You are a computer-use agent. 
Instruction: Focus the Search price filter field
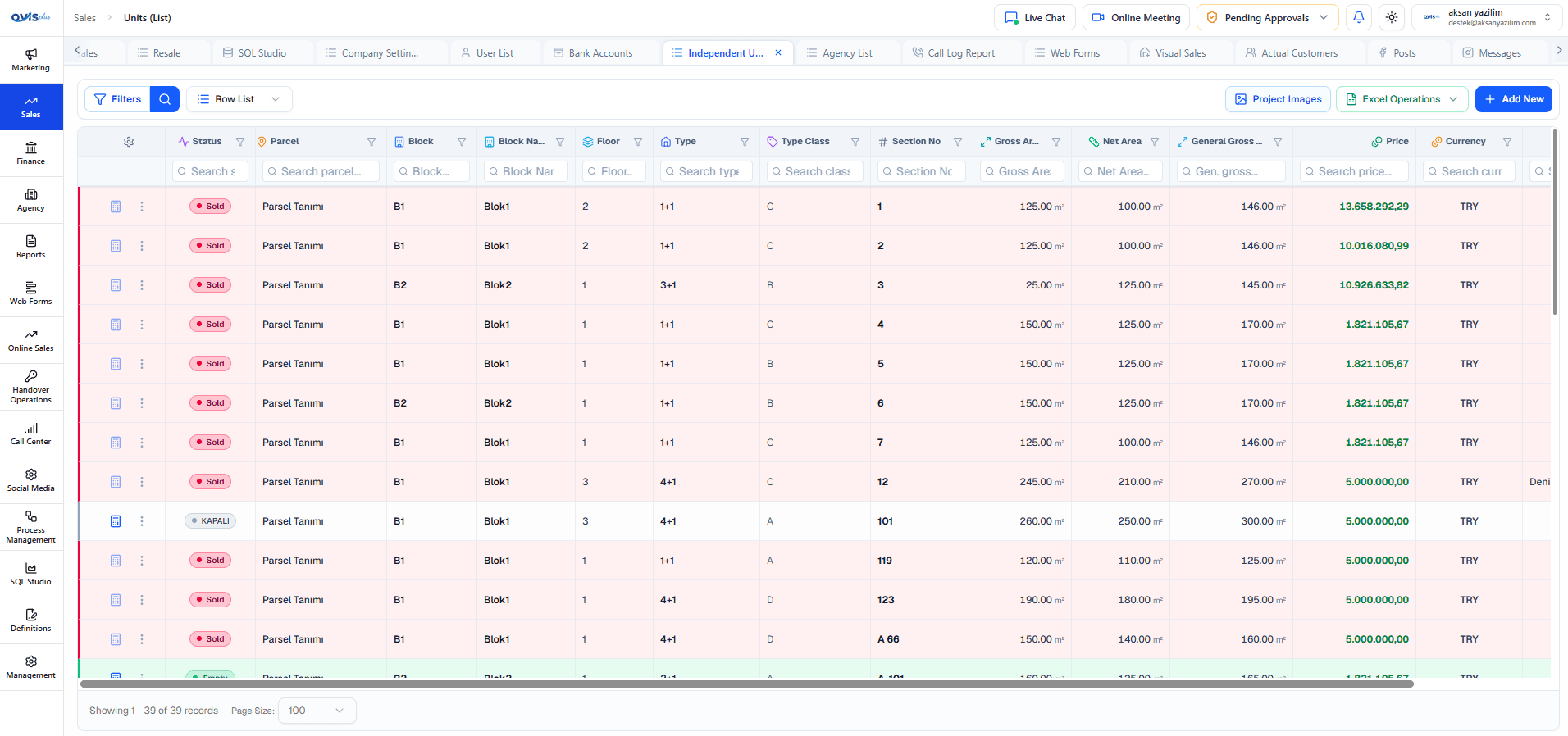pyautogui.click(x=1354, y=171)
